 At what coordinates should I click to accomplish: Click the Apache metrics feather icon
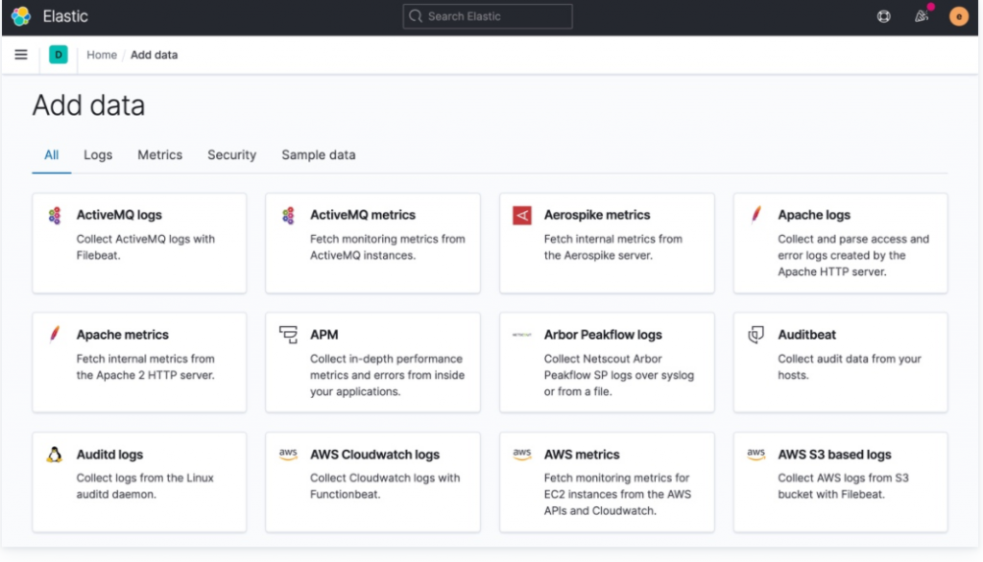pos(55,335)
